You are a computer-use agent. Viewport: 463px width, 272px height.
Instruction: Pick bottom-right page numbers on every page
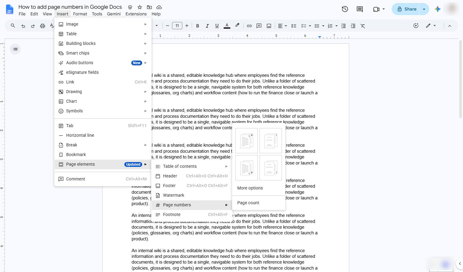click(247, 168)
